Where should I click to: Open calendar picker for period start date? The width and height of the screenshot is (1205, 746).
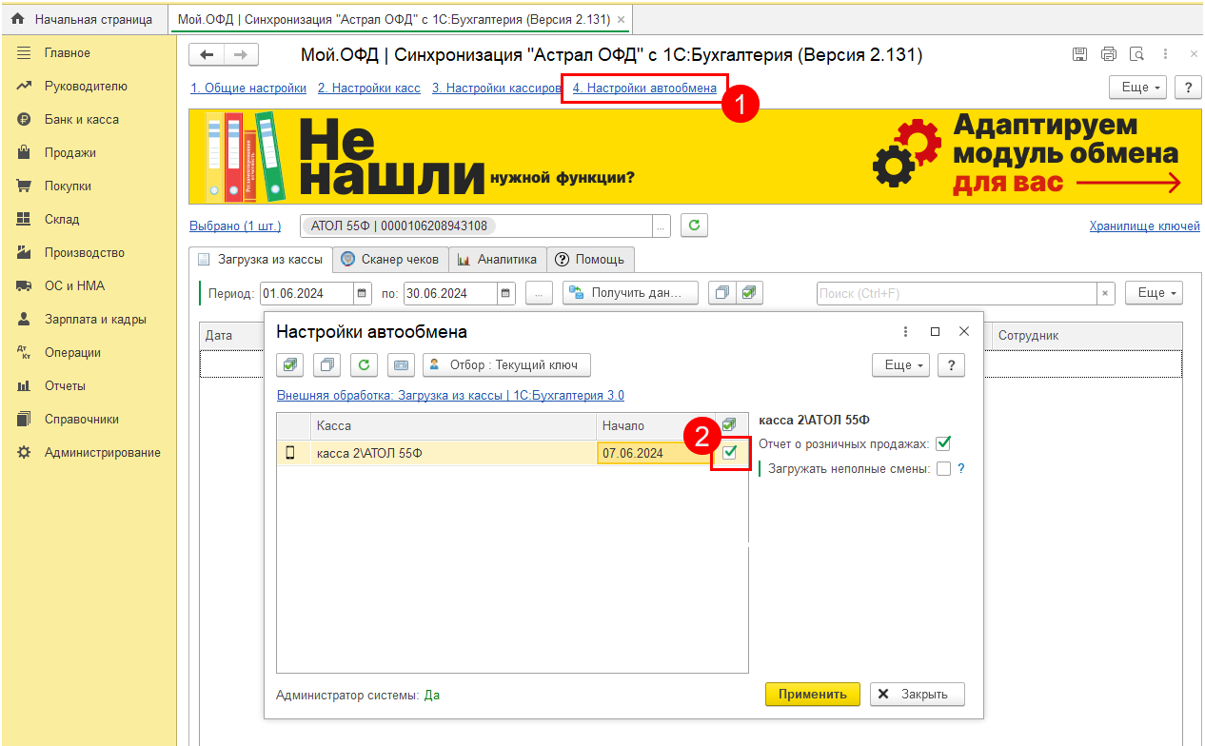(363, 293)
